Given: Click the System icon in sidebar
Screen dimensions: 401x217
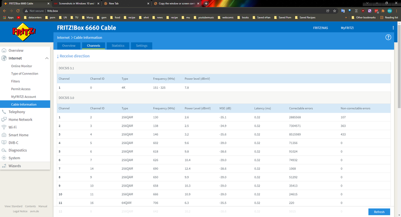Looking at the screenshot, I should (4, 158).
